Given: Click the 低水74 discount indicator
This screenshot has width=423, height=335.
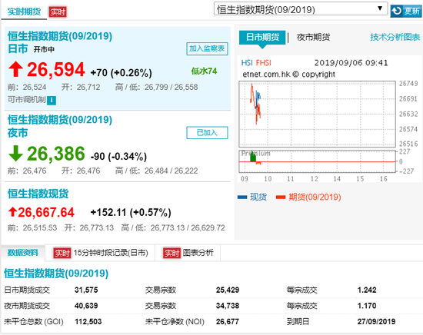Looking at the screenshot, I should click(x=204, y=71).
